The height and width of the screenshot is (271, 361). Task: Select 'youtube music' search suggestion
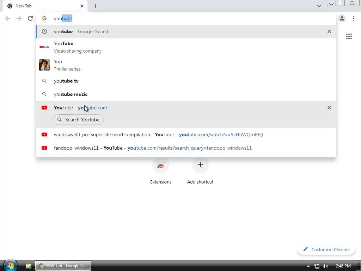point(186,94)
